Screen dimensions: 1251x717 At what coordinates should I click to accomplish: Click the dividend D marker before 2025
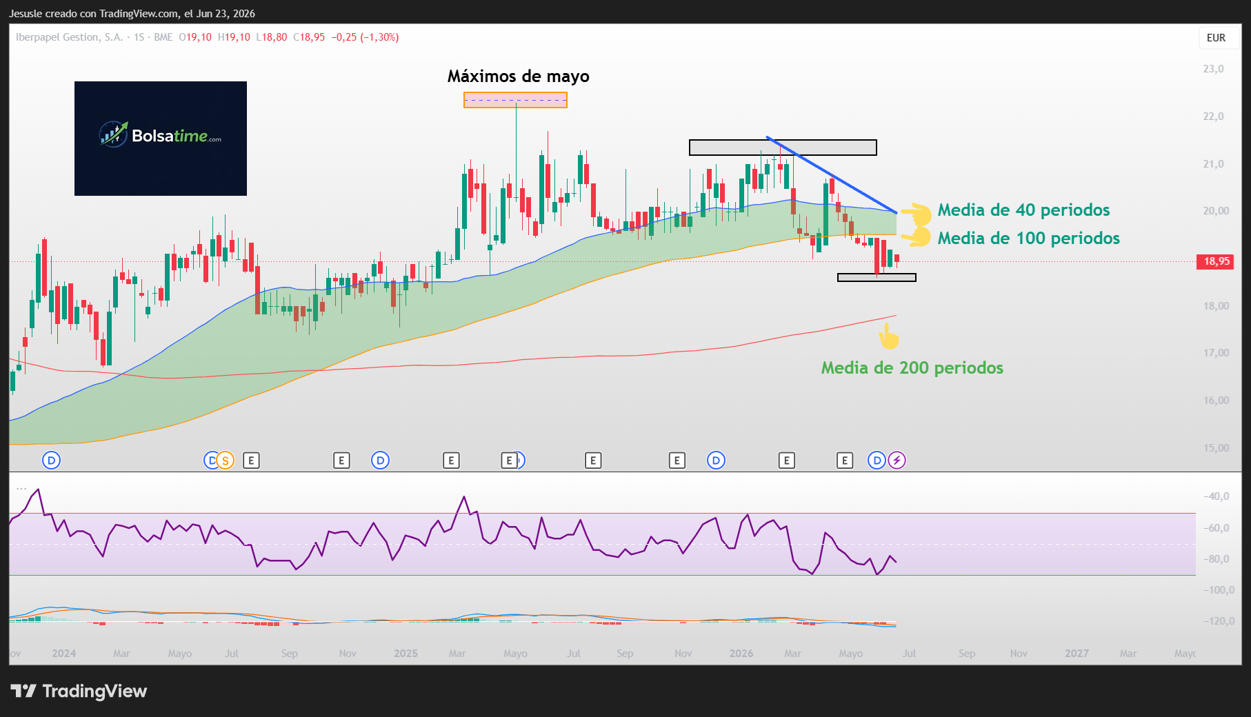[380, 461]
